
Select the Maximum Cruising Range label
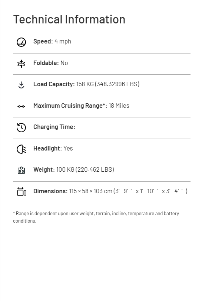point(70,106)
